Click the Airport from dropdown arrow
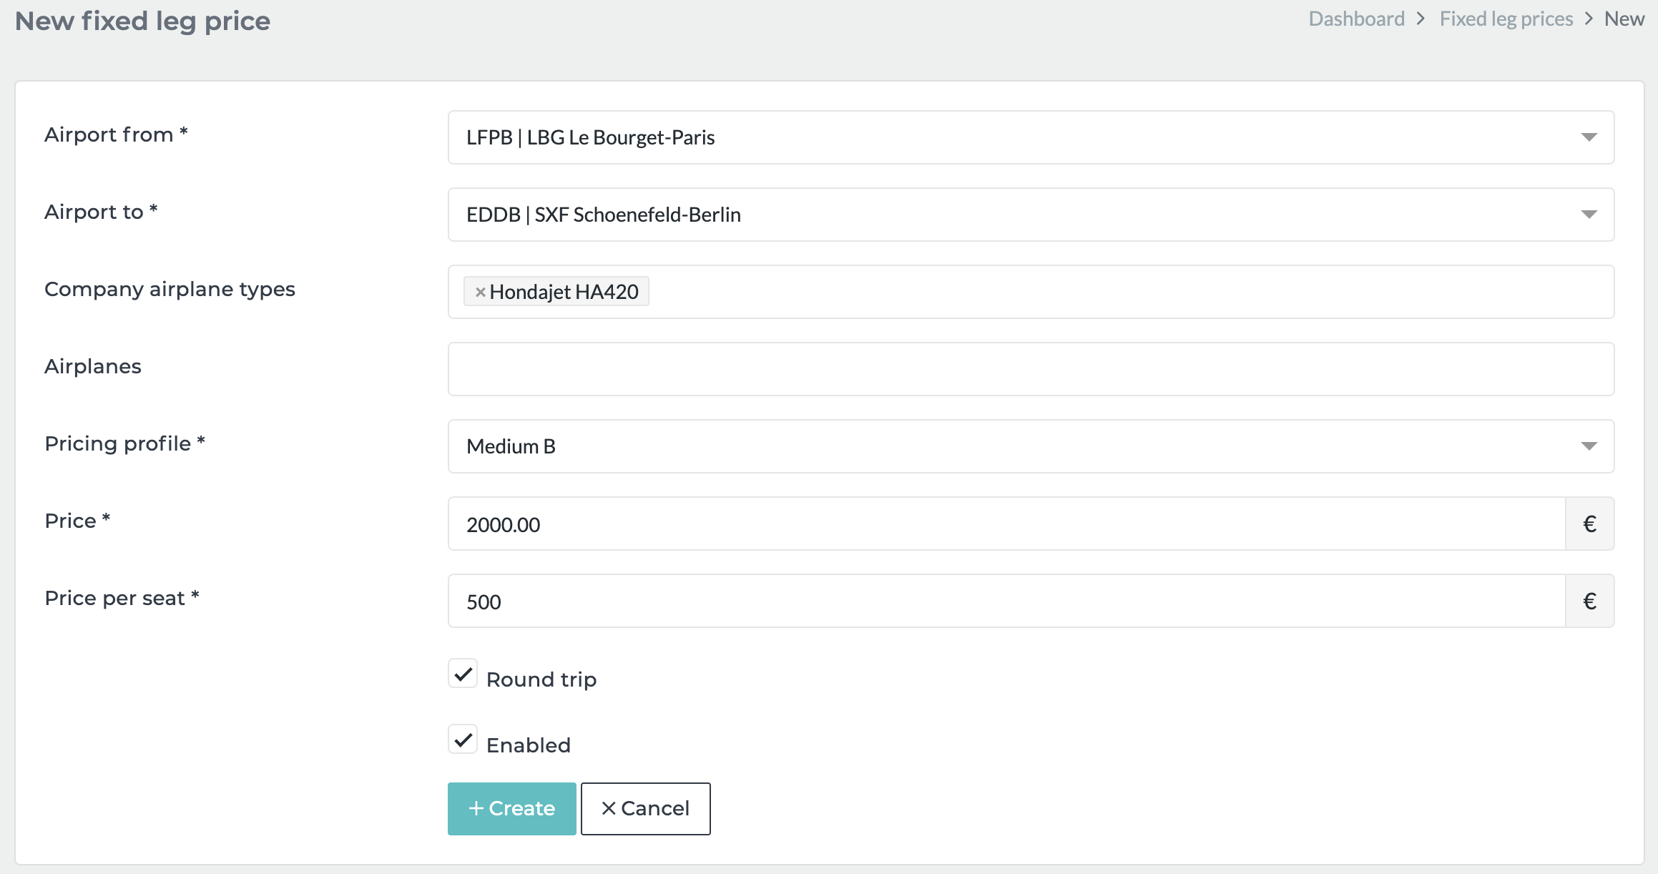Screen dimensions: 1658x874 (1589, 137)
